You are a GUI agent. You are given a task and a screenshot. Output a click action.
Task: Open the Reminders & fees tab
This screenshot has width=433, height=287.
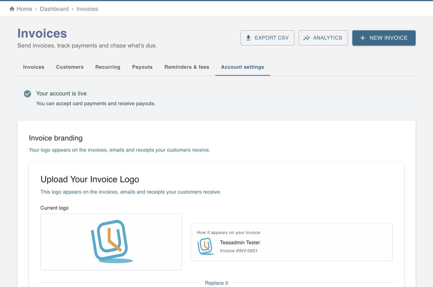pos(187,67)
